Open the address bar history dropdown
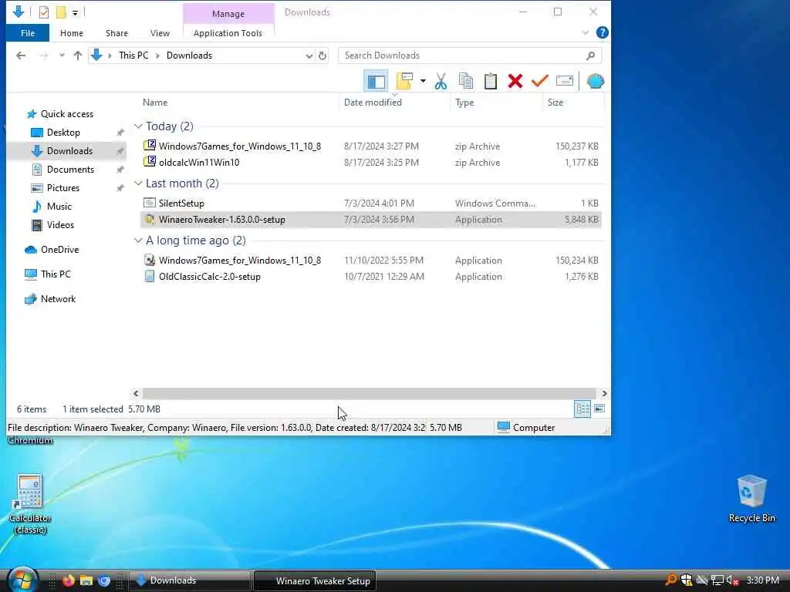Viewport: 790px width, 592px height. coord(309,55)
